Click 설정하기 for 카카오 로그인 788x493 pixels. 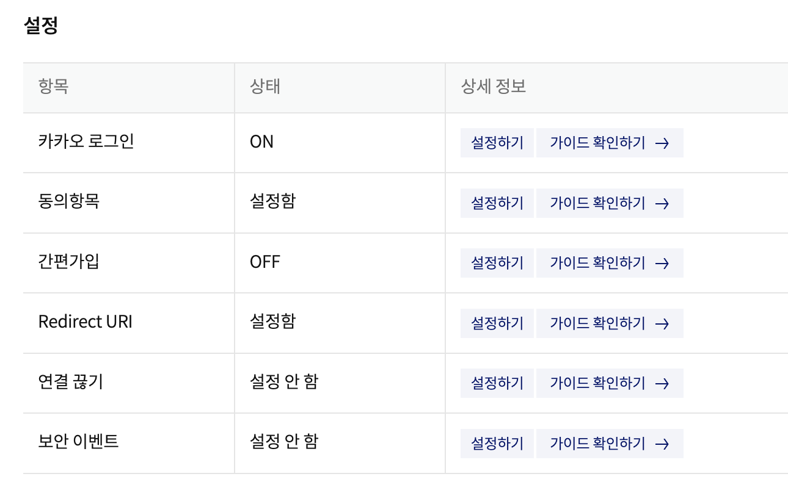(x=497, y=143)
